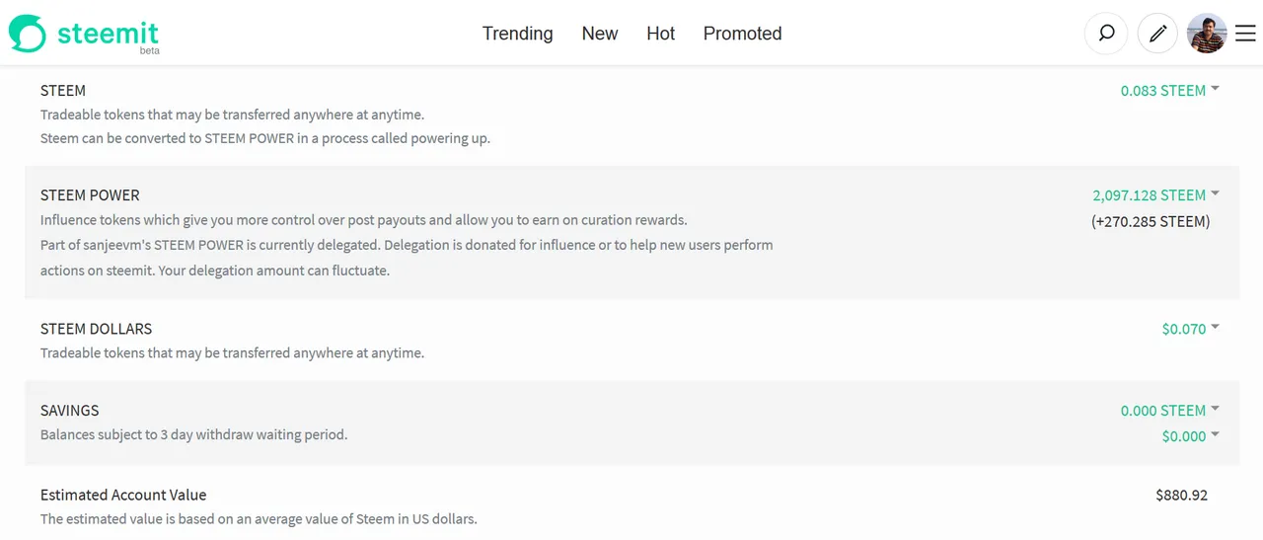The height and width of the screenshot is (540, 1263).
Task: Expand the 0.083 STEEM balance dropdown
Action: [x=1169, y=90]
